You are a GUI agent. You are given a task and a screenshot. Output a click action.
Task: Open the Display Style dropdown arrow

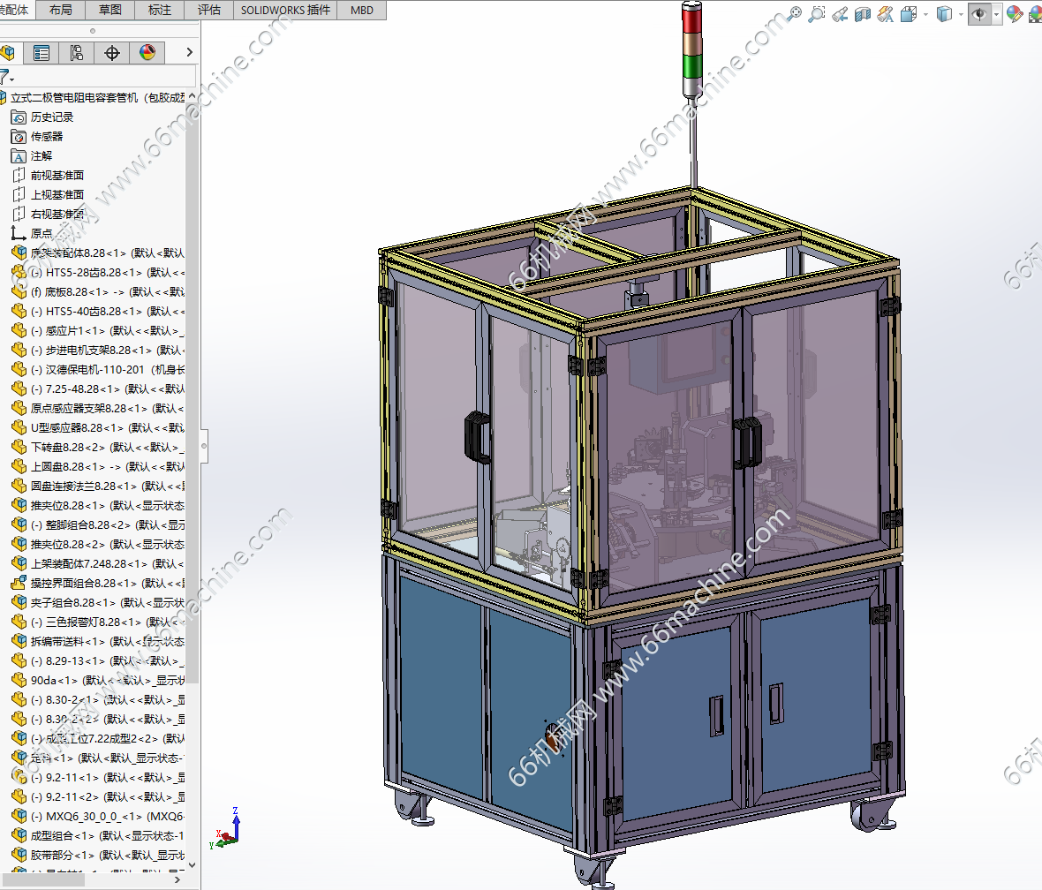click(961, 14)
